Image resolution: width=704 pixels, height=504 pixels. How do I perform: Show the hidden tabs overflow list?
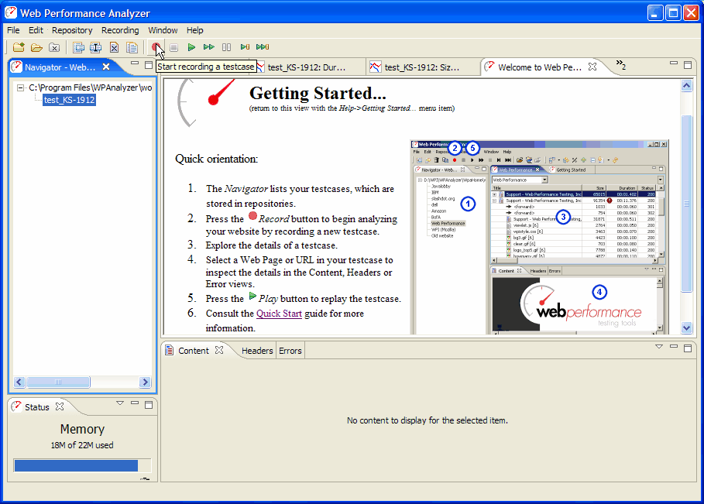pos(620,65)
